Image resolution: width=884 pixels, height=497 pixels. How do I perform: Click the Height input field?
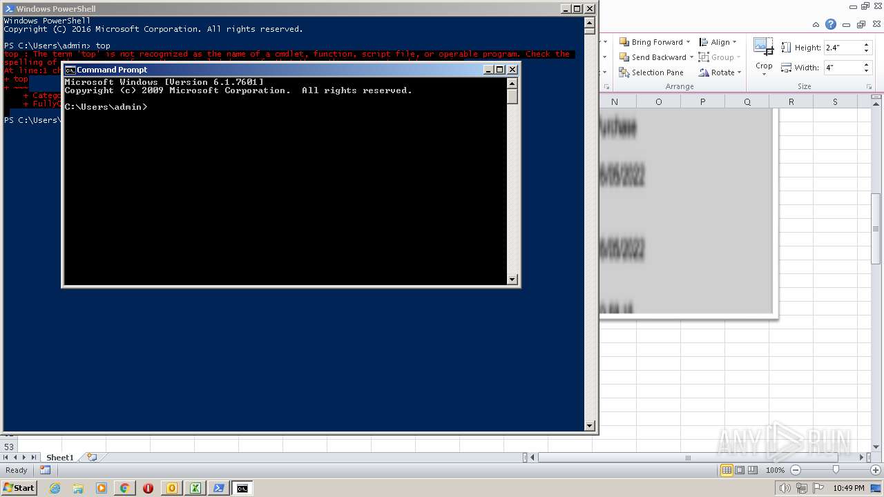coord(843,48)
